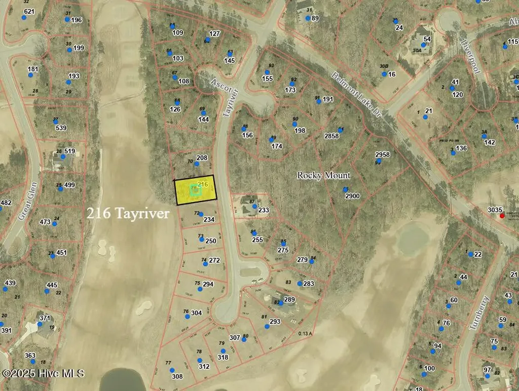Click the Turnberry street label
The width and height of the screenshot is (519, 391).
[479, 313]
